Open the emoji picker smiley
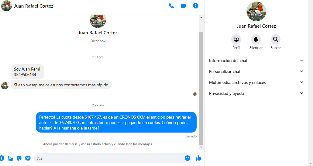This screenshot has height=166, width=313. point(187,158)
